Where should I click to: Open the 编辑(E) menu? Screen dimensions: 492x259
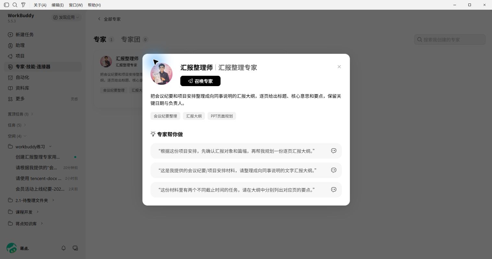click(x=57, y=5)
